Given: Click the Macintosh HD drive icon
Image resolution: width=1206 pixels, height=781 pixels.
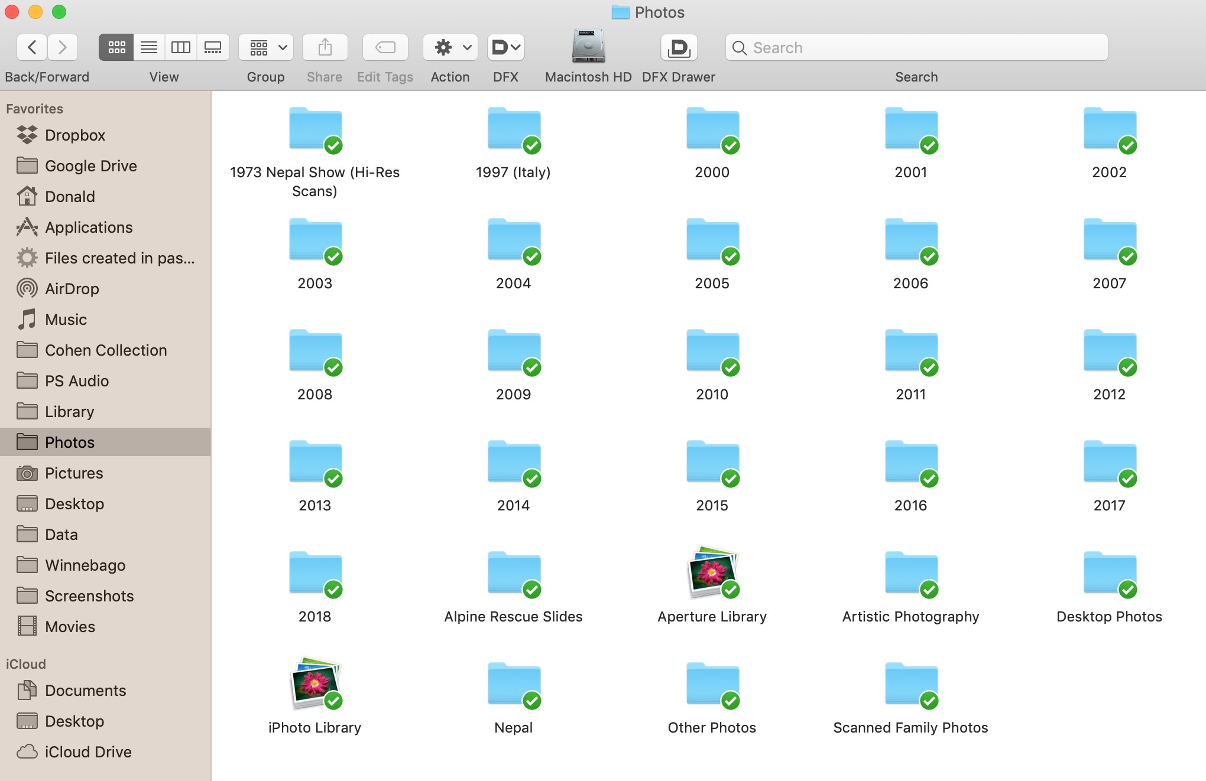Looking at the screenshot, I should pyautogui.click(x=587, y=47).
